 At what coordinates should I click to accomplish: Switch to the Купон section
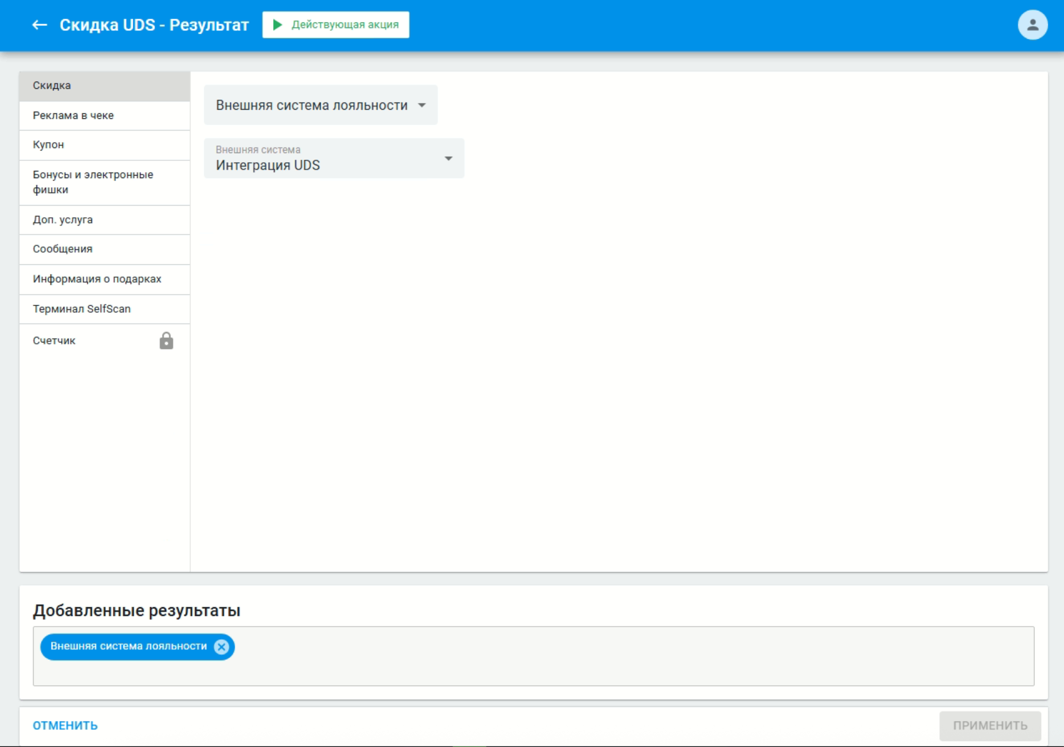[x=105, y=145]
